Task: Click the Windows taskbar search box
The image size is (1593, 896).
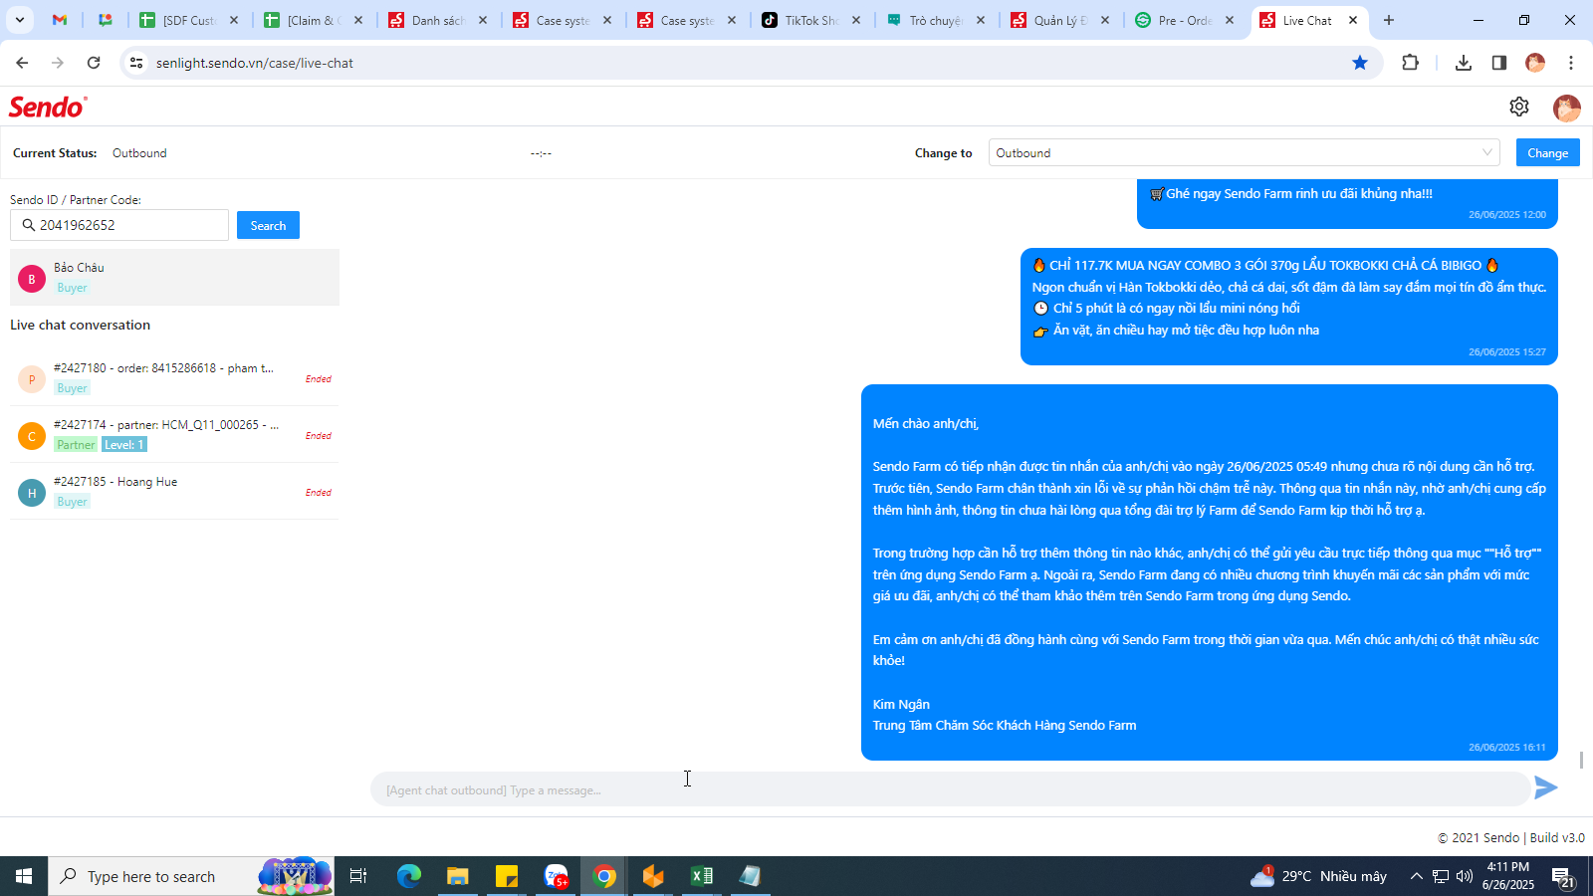Action: pos(191,876)
